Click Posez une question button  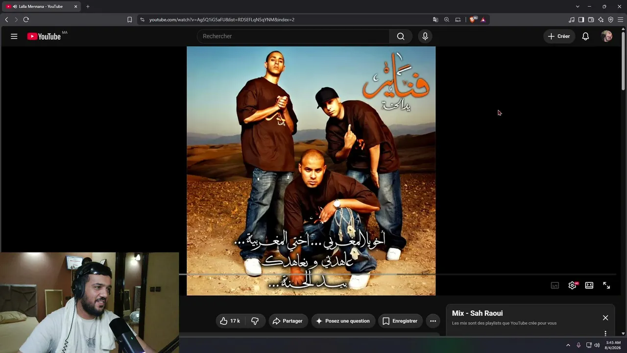[343, 321]
